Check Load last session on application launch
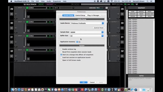 61,57
